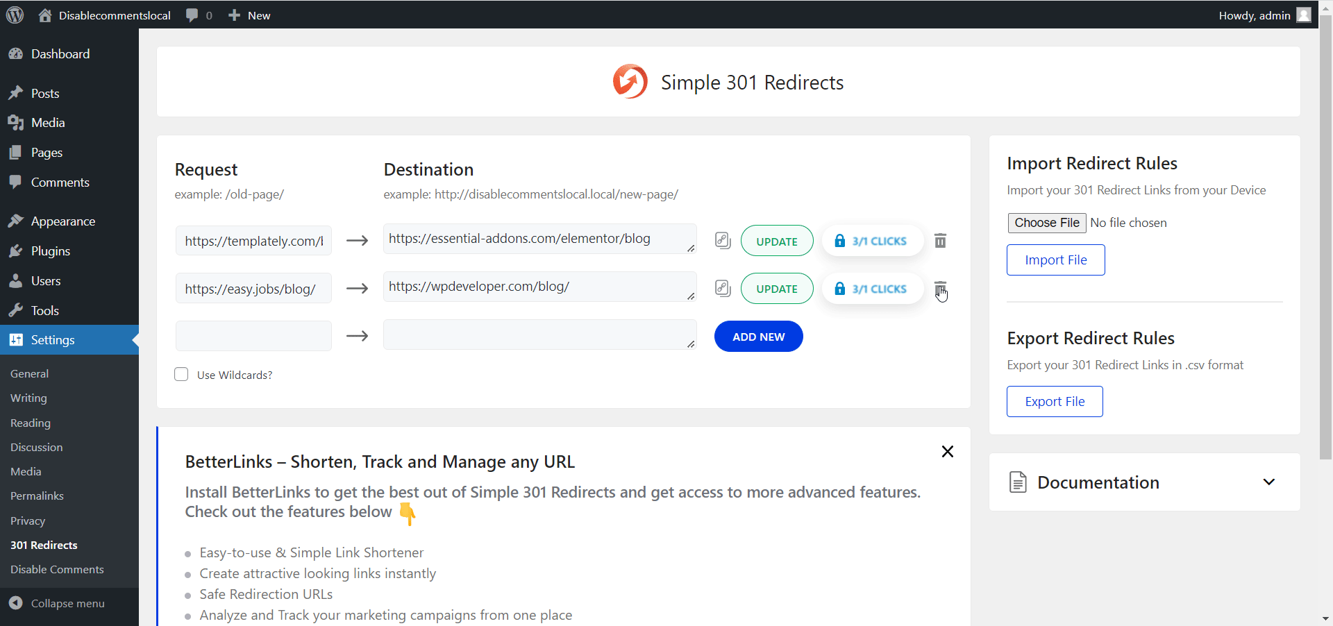Open Reading settings

(x=31, y=423)
